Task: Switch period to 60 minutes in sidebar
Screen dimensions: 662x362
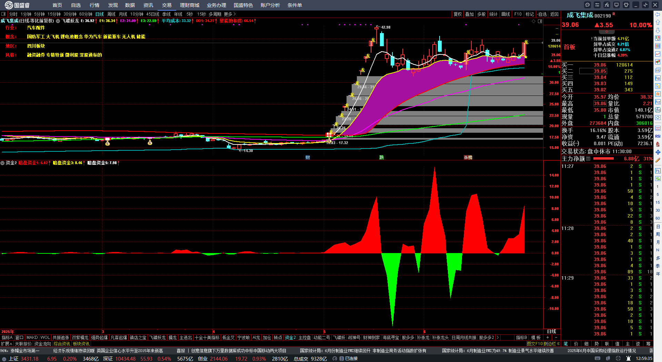Action: click(658, 218)
